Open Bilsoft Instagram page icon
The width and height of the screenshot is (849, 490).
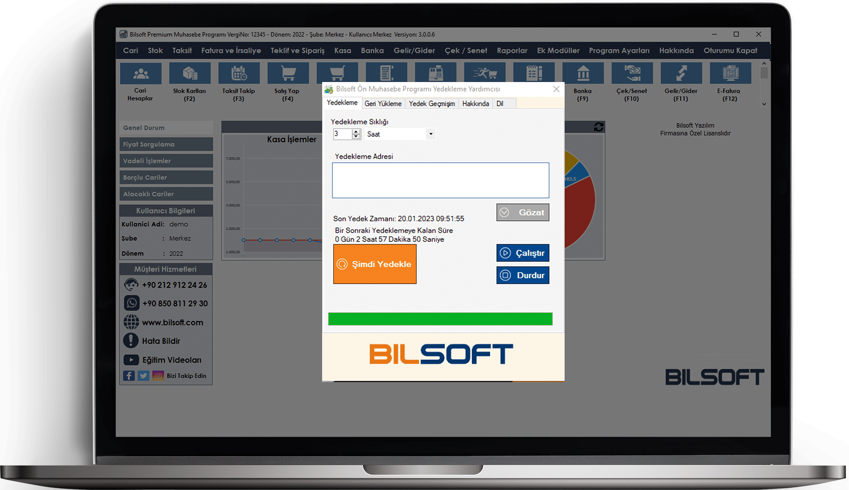click(158, 376)
